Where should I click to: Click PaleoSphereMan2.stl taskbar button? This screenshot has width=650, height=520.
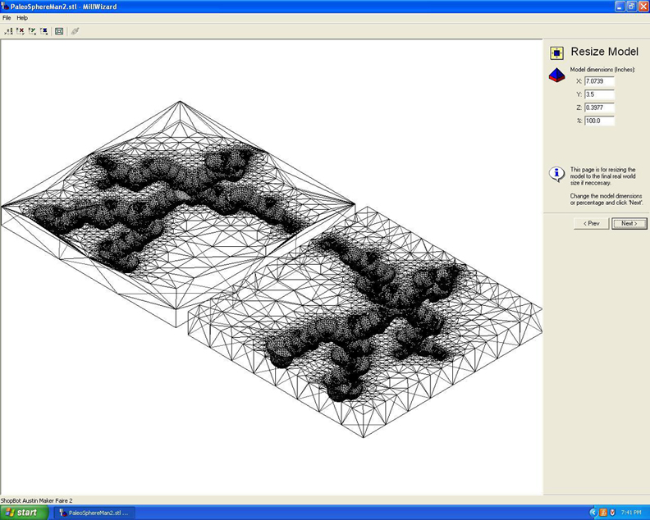pos(94,513)
